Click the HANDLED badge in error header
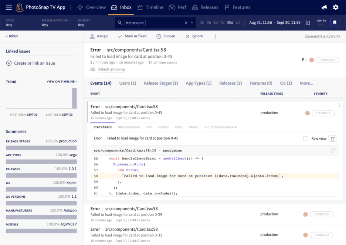This screenshot has width=346, height=245. (x=328, y=60)
